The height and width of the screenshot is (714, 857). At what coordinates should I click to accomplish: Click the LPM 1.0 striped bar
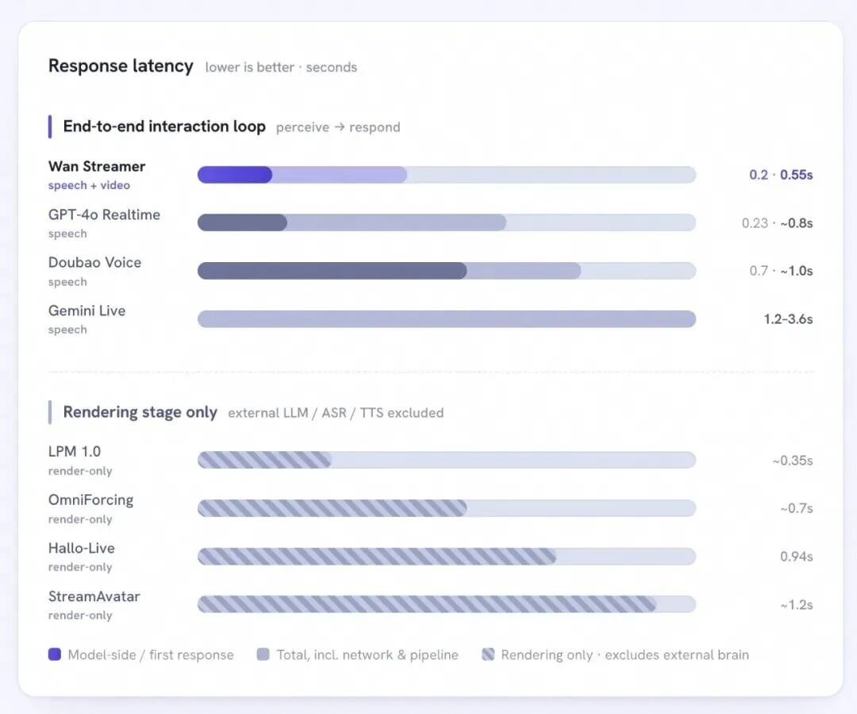264,460
